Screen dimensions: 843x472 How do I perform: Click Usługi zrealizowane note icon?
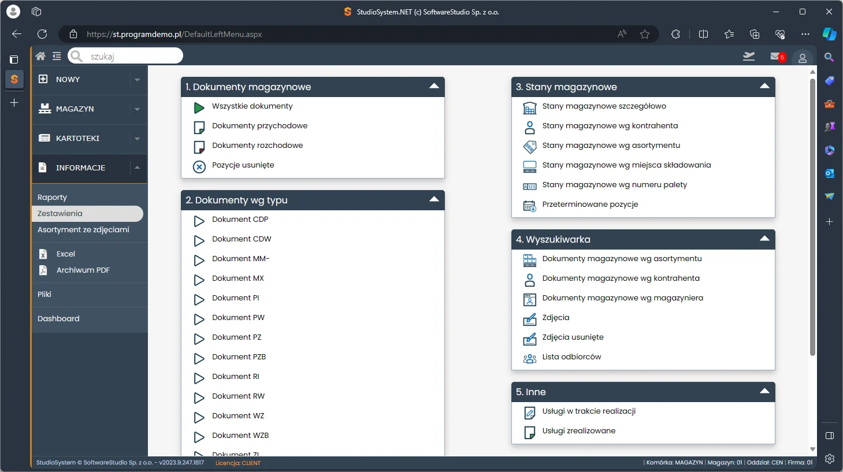pos(529,432)
